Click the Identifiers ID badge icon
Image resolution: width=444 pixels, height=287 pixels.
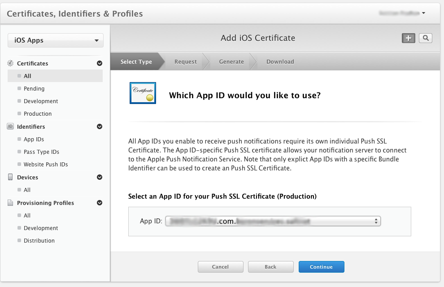tap(11, 126)
